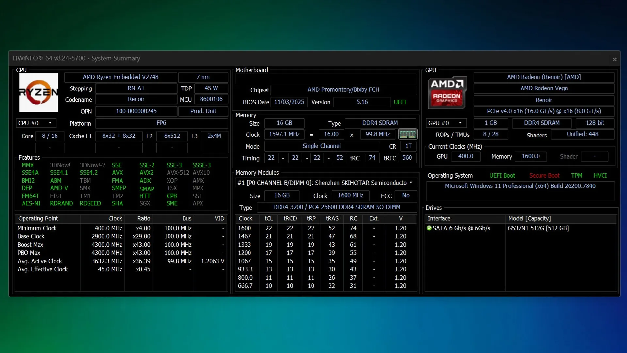Open the GPU #0 selector dropdown
627x353 pixels.
tap(446, 123)
